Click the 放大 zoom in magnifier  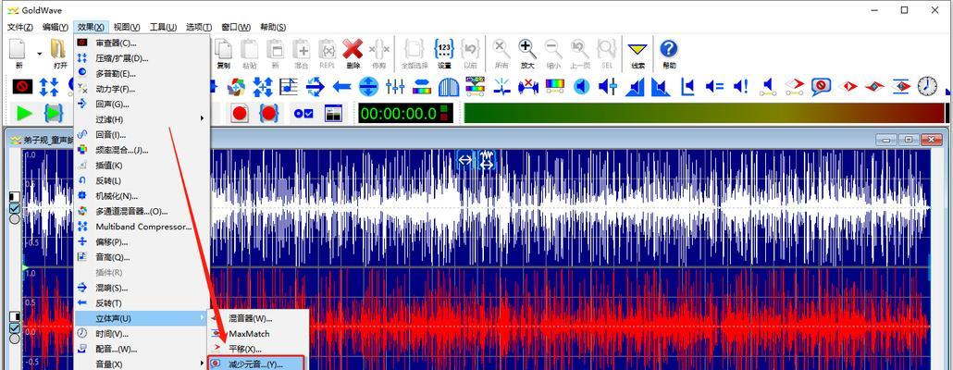tap(527, 49)
